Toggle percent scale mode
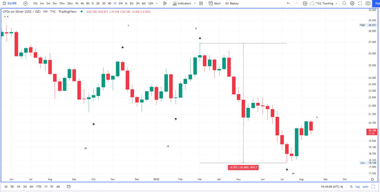Viewport: 380px width, 192px height. click(x=351, y=187)
